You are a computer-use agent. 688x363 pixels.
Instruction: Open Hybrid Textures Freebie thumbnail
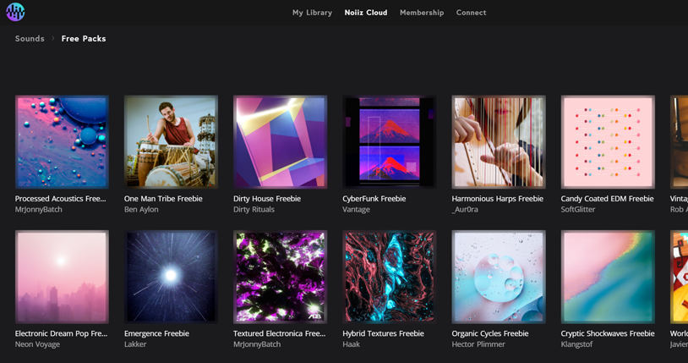pos(389,277)
